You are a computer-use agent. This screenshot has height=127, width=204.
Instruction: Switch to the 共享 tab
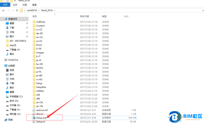24,5
